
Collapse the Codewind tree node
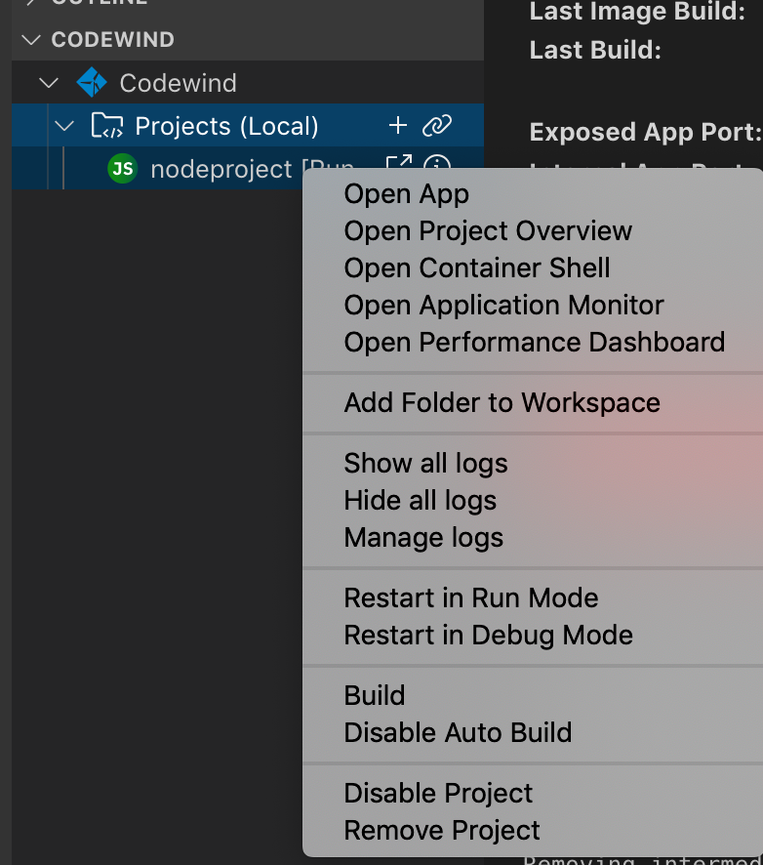49,83
